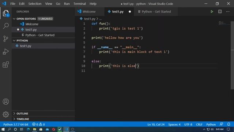Viewport: 234px width, 132px height.
Task: Open the View menu
Action: click(49, 4)
